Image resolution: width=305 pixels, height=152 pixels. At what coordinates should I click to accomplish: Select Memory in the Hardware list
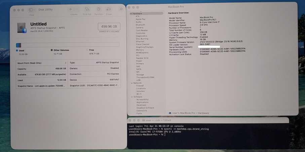(140, 50)
